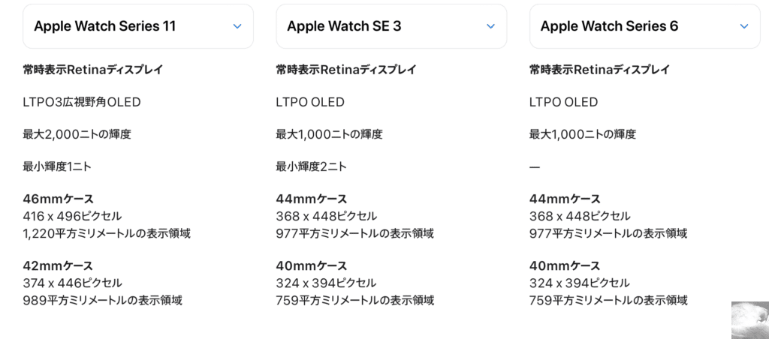769x339 pixels.
Task: Click the 最大2,000ニトの輝度 spec line
Action: [x=77, y=134]
